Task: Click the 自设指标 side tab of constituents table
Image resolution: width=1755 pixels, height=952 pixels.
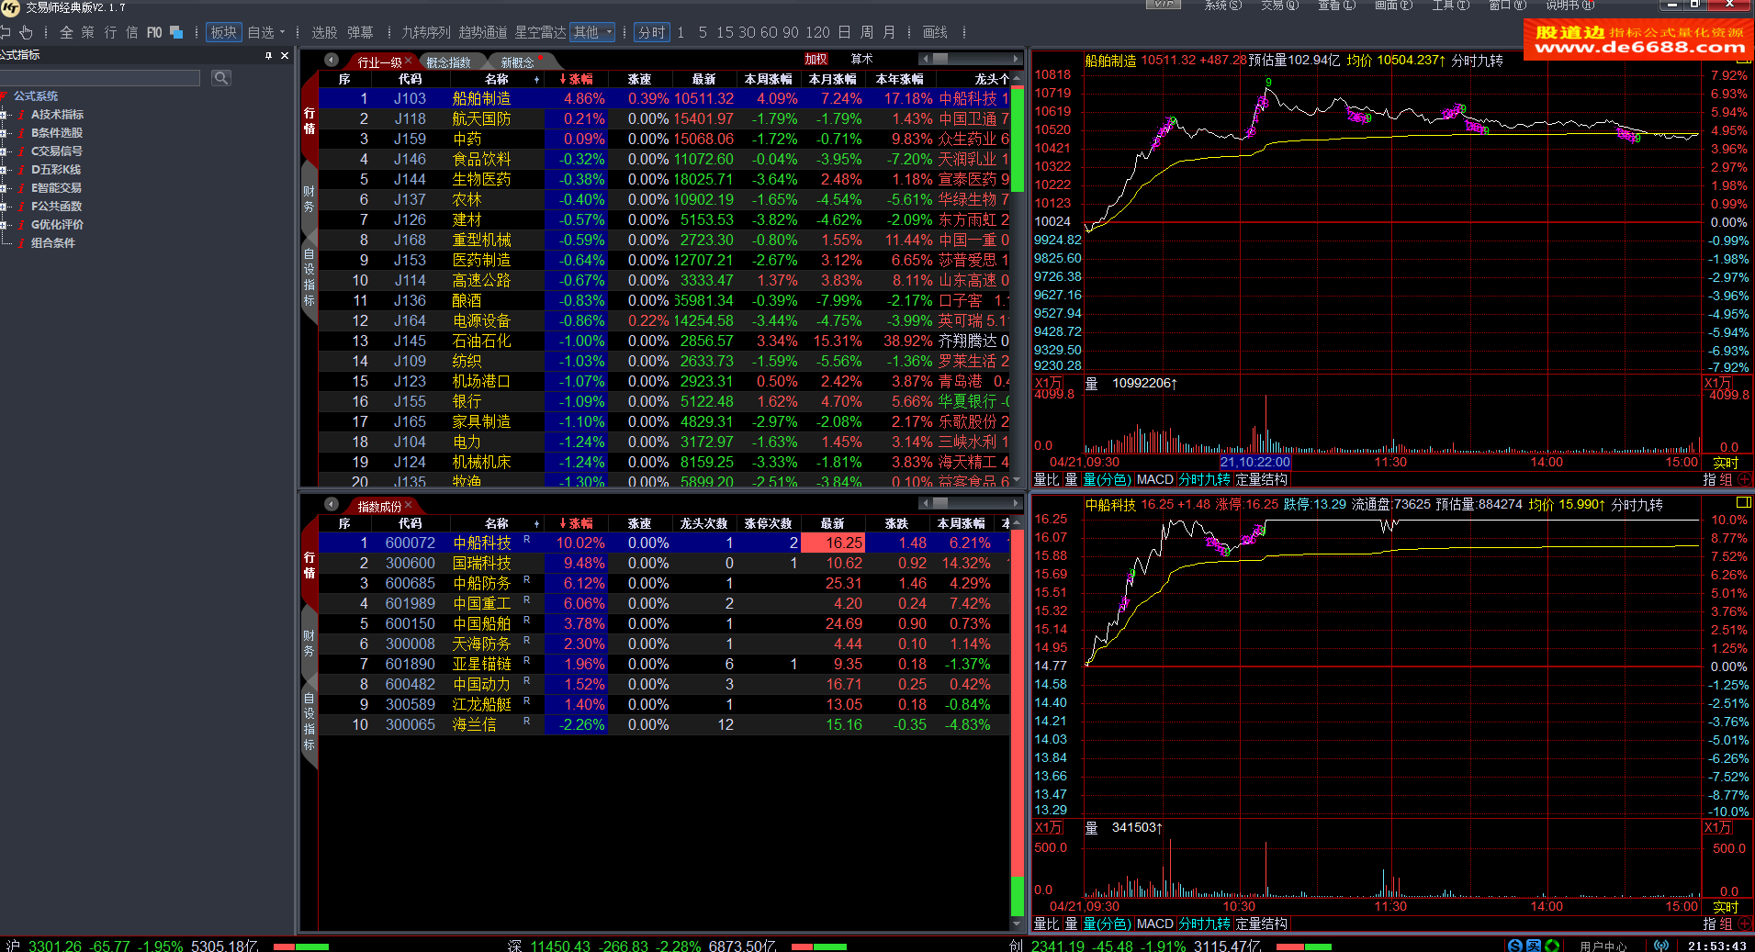Action: [x=309, y=722]
